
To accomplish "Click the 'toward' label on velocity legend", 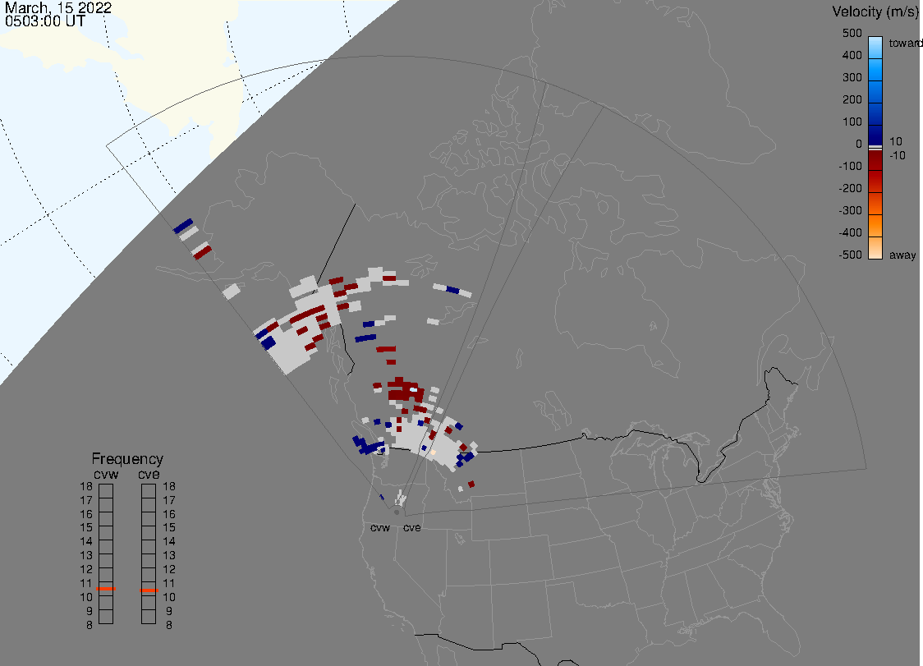I will pyautogui.click(x=905, y=43).
